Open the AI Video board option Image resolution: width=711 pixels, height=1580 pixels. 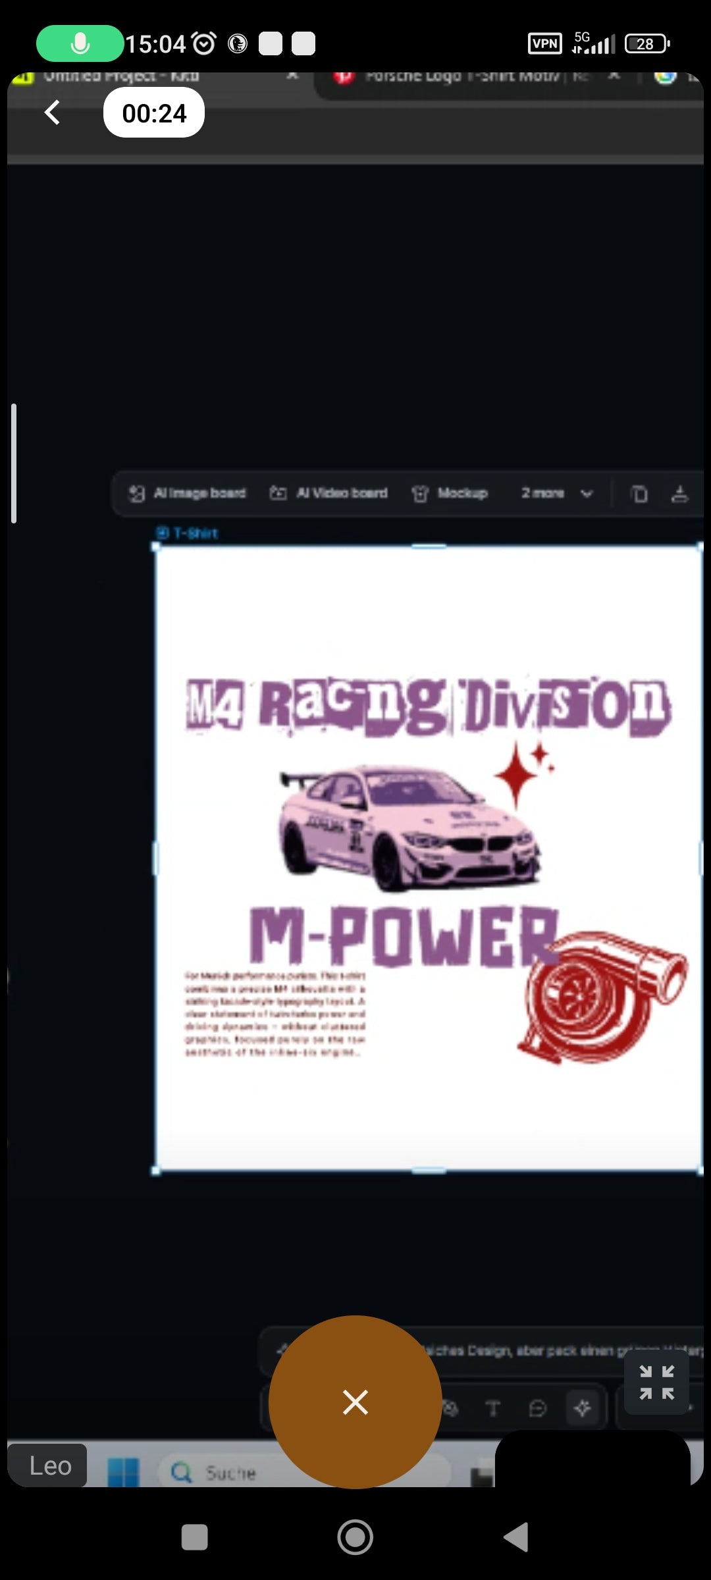point(329,493)
